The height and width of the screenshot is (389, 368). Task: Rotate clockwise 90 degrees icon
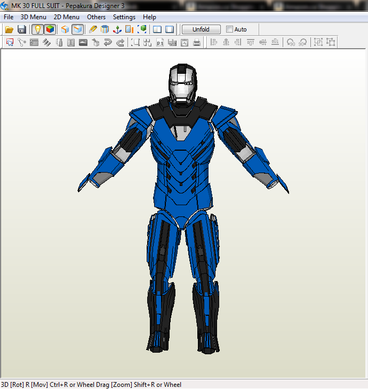pos(302,42)
